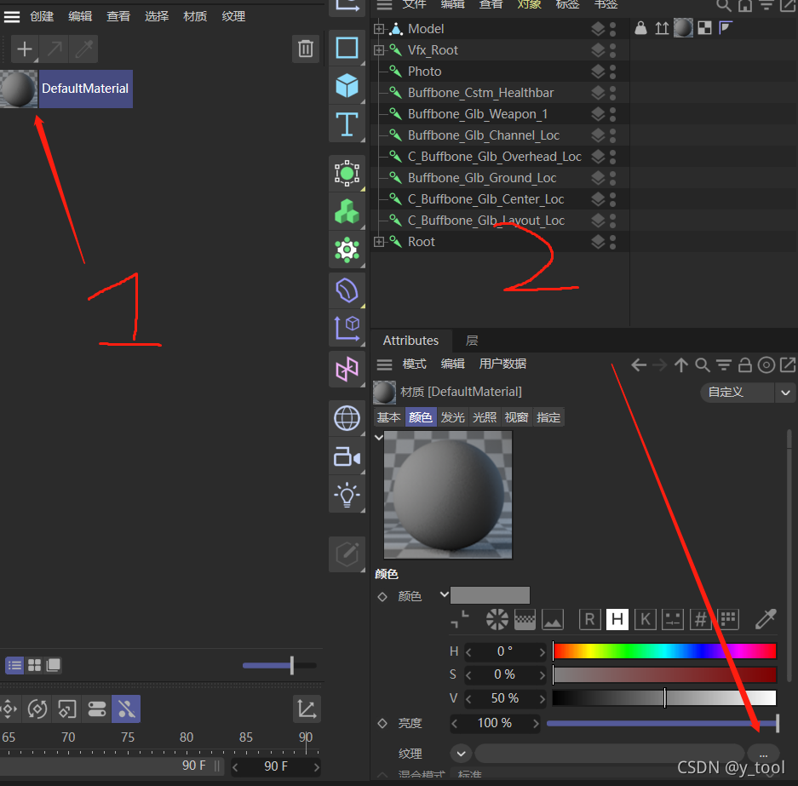This screenshot has width=798, height=786.
Task: Toggle RGB color mode
Action: click(590, 619)
